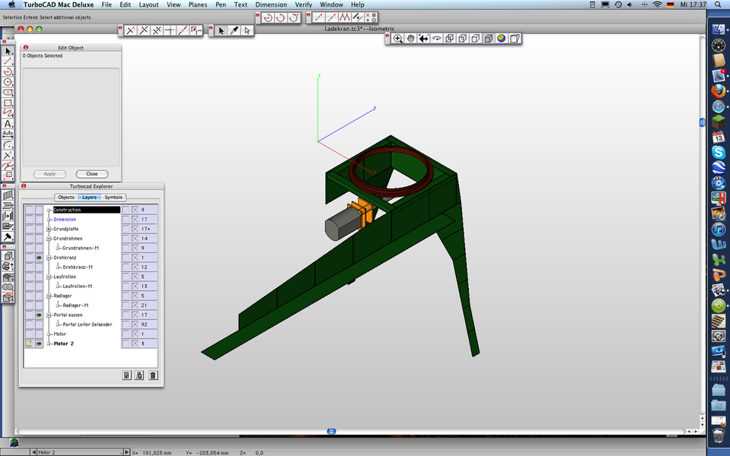
Task: Pick the eyedropper tool
Action: [234, 30]
